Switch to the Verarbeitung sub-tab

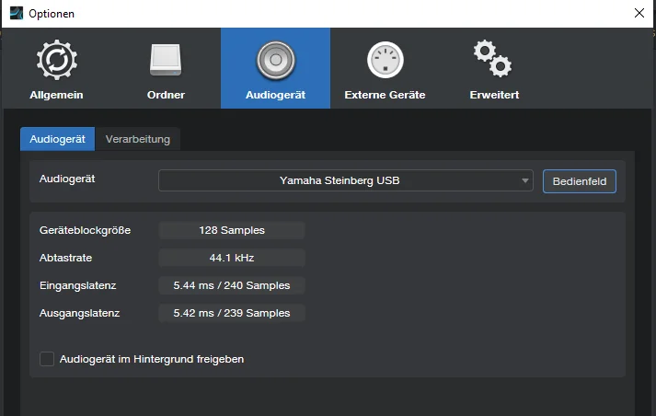[x=138, y=139]
